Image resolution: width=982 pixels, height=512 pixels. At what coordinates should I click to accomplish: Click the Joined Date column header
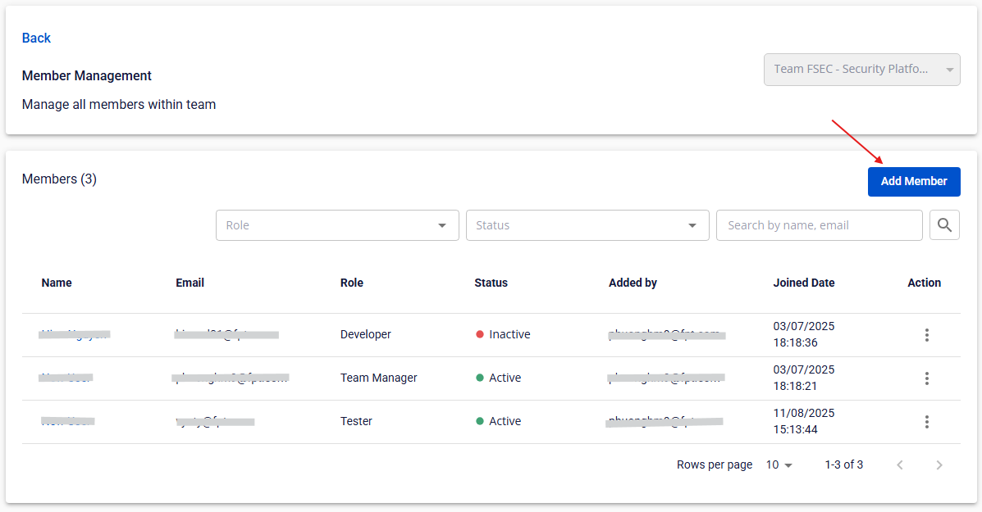click(x=803, y=283)
